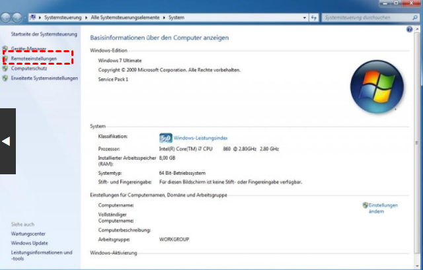
Task: Click the Systemsteuerung breadcrumb
Action: [x=63, y=18]
